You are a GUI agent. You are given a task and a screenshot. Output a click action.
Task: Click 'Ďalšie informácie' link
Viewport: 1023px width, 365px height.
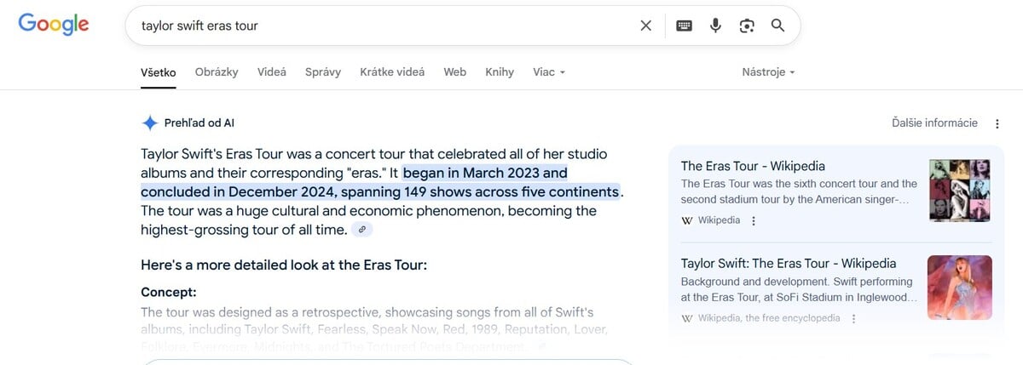click(x=934, y=123)
